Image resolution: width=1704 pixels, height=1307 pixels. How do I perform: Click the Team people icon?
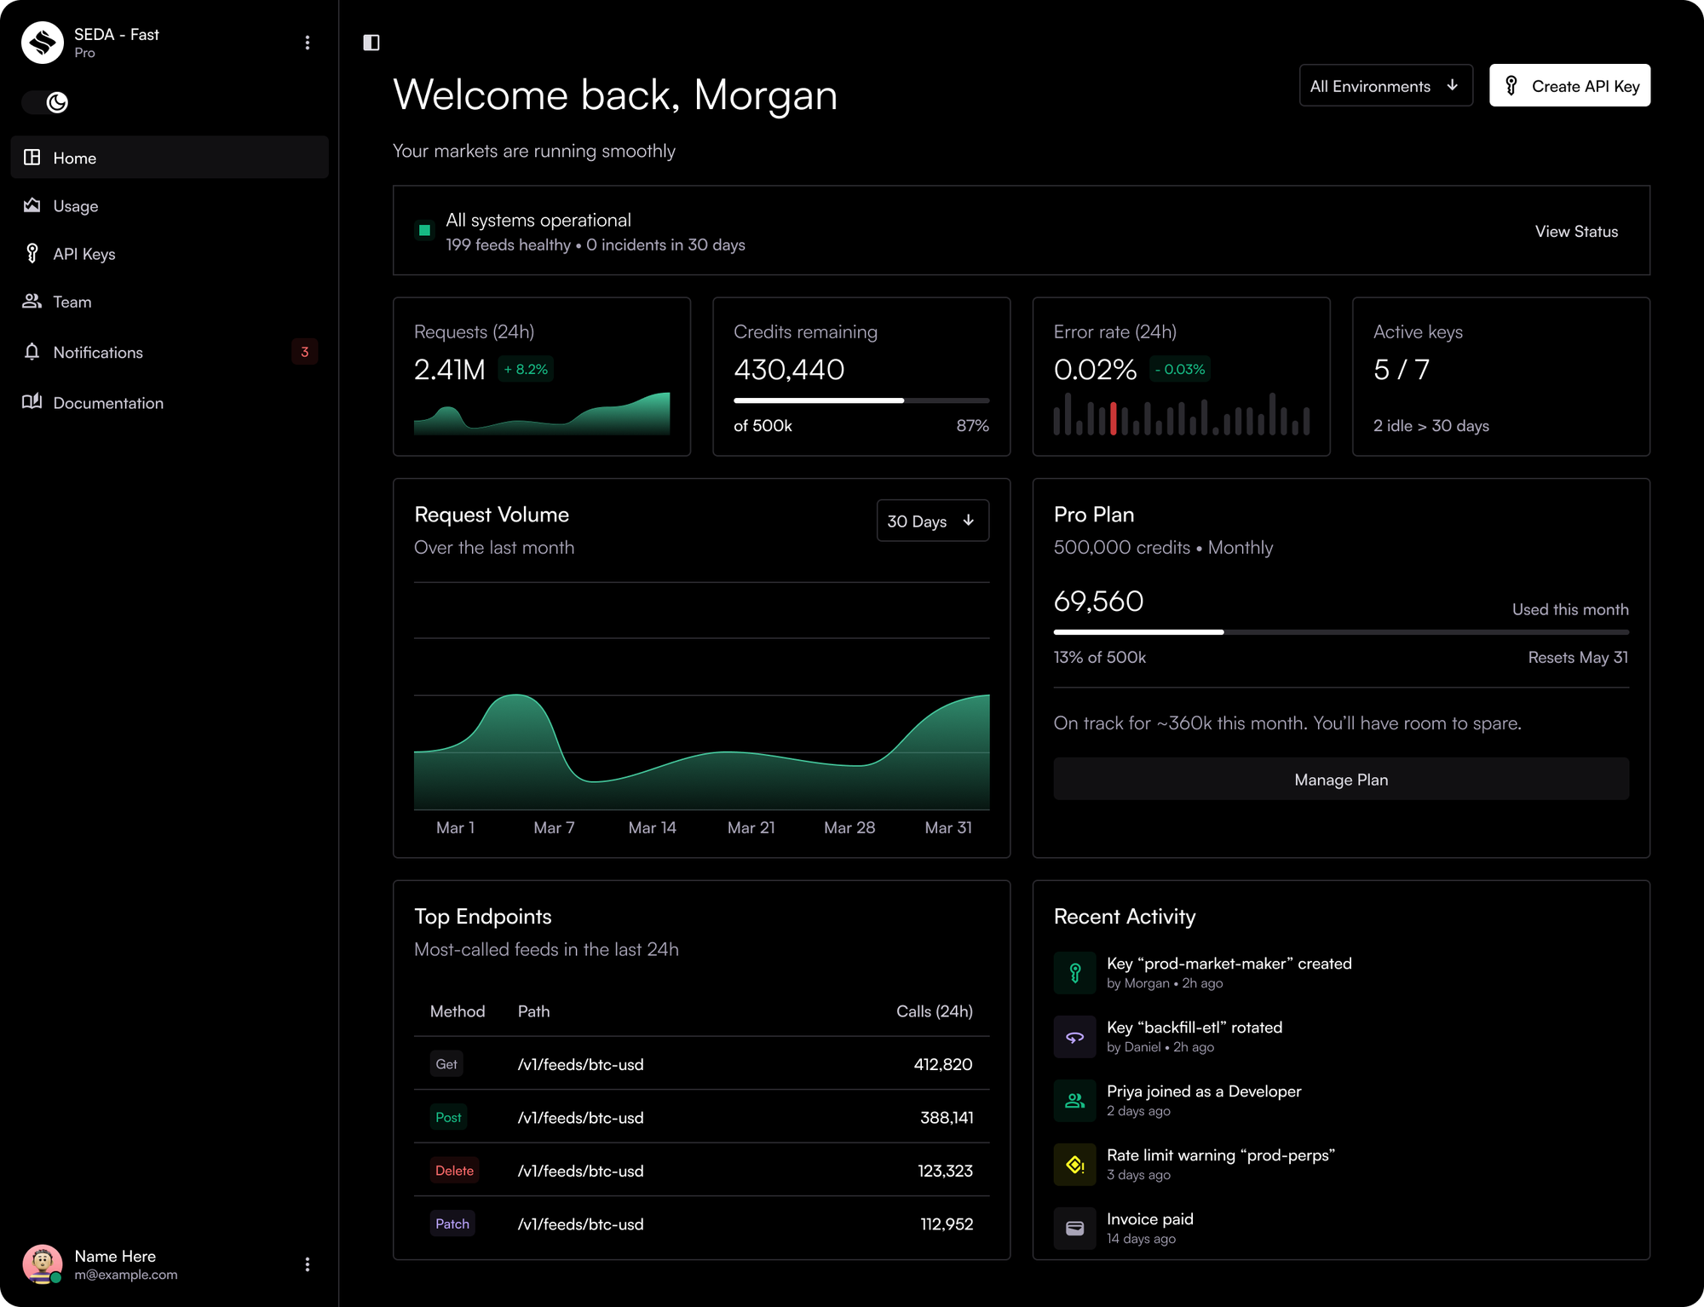tap(32, 301)
